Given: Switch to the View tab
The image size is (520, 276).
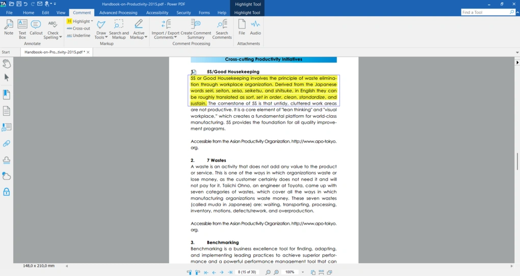Looking at the screenshot, I should point(61,13).
